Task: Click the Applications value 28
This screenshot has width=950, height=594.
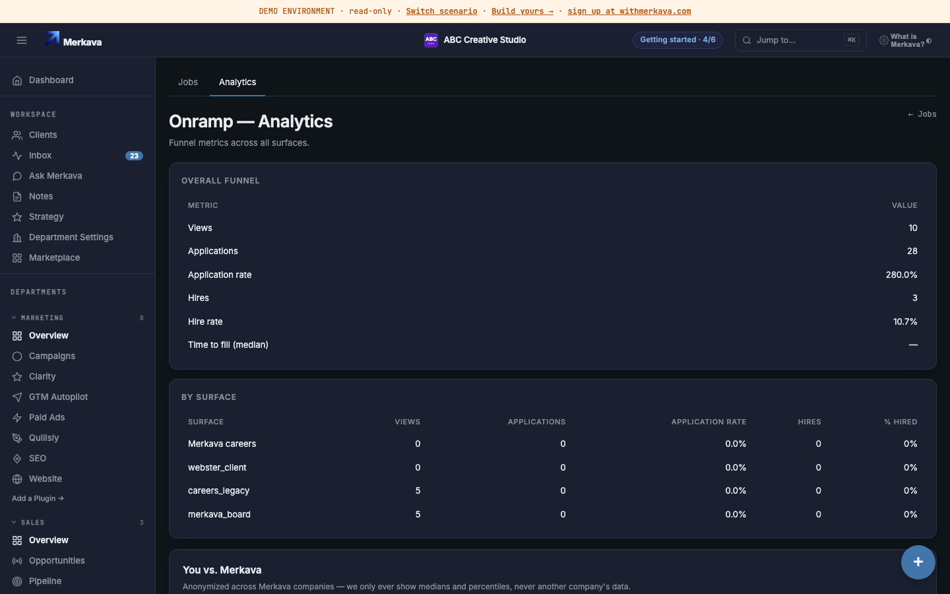Action: pyautogui.click(x=912, y=251)
